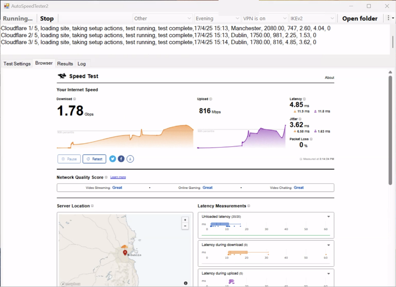Open the VPN is on dropdown
The image size is (396, 287).
265,18
